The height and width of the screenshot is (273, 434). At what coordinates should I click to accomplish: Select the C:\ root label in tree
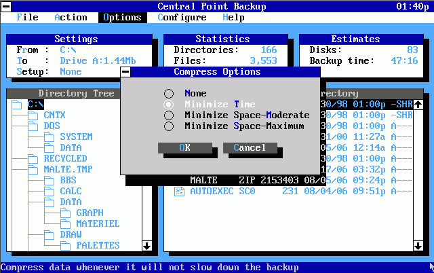36,105
